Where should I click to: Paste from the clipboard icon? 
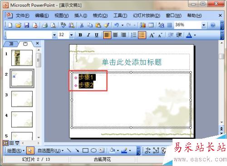tap(98, 25)
